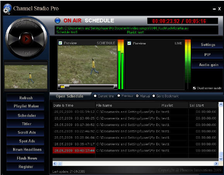Click the small on-air video thumbnail
224x175 pixels.
[26, 77]
